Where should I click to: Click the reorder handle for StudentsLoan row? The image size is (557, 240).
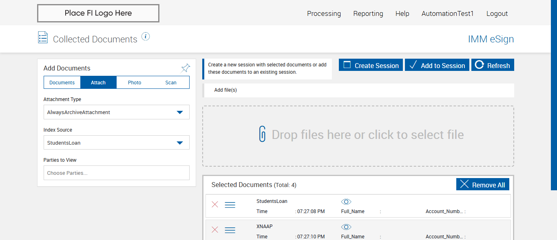(230, 205)
